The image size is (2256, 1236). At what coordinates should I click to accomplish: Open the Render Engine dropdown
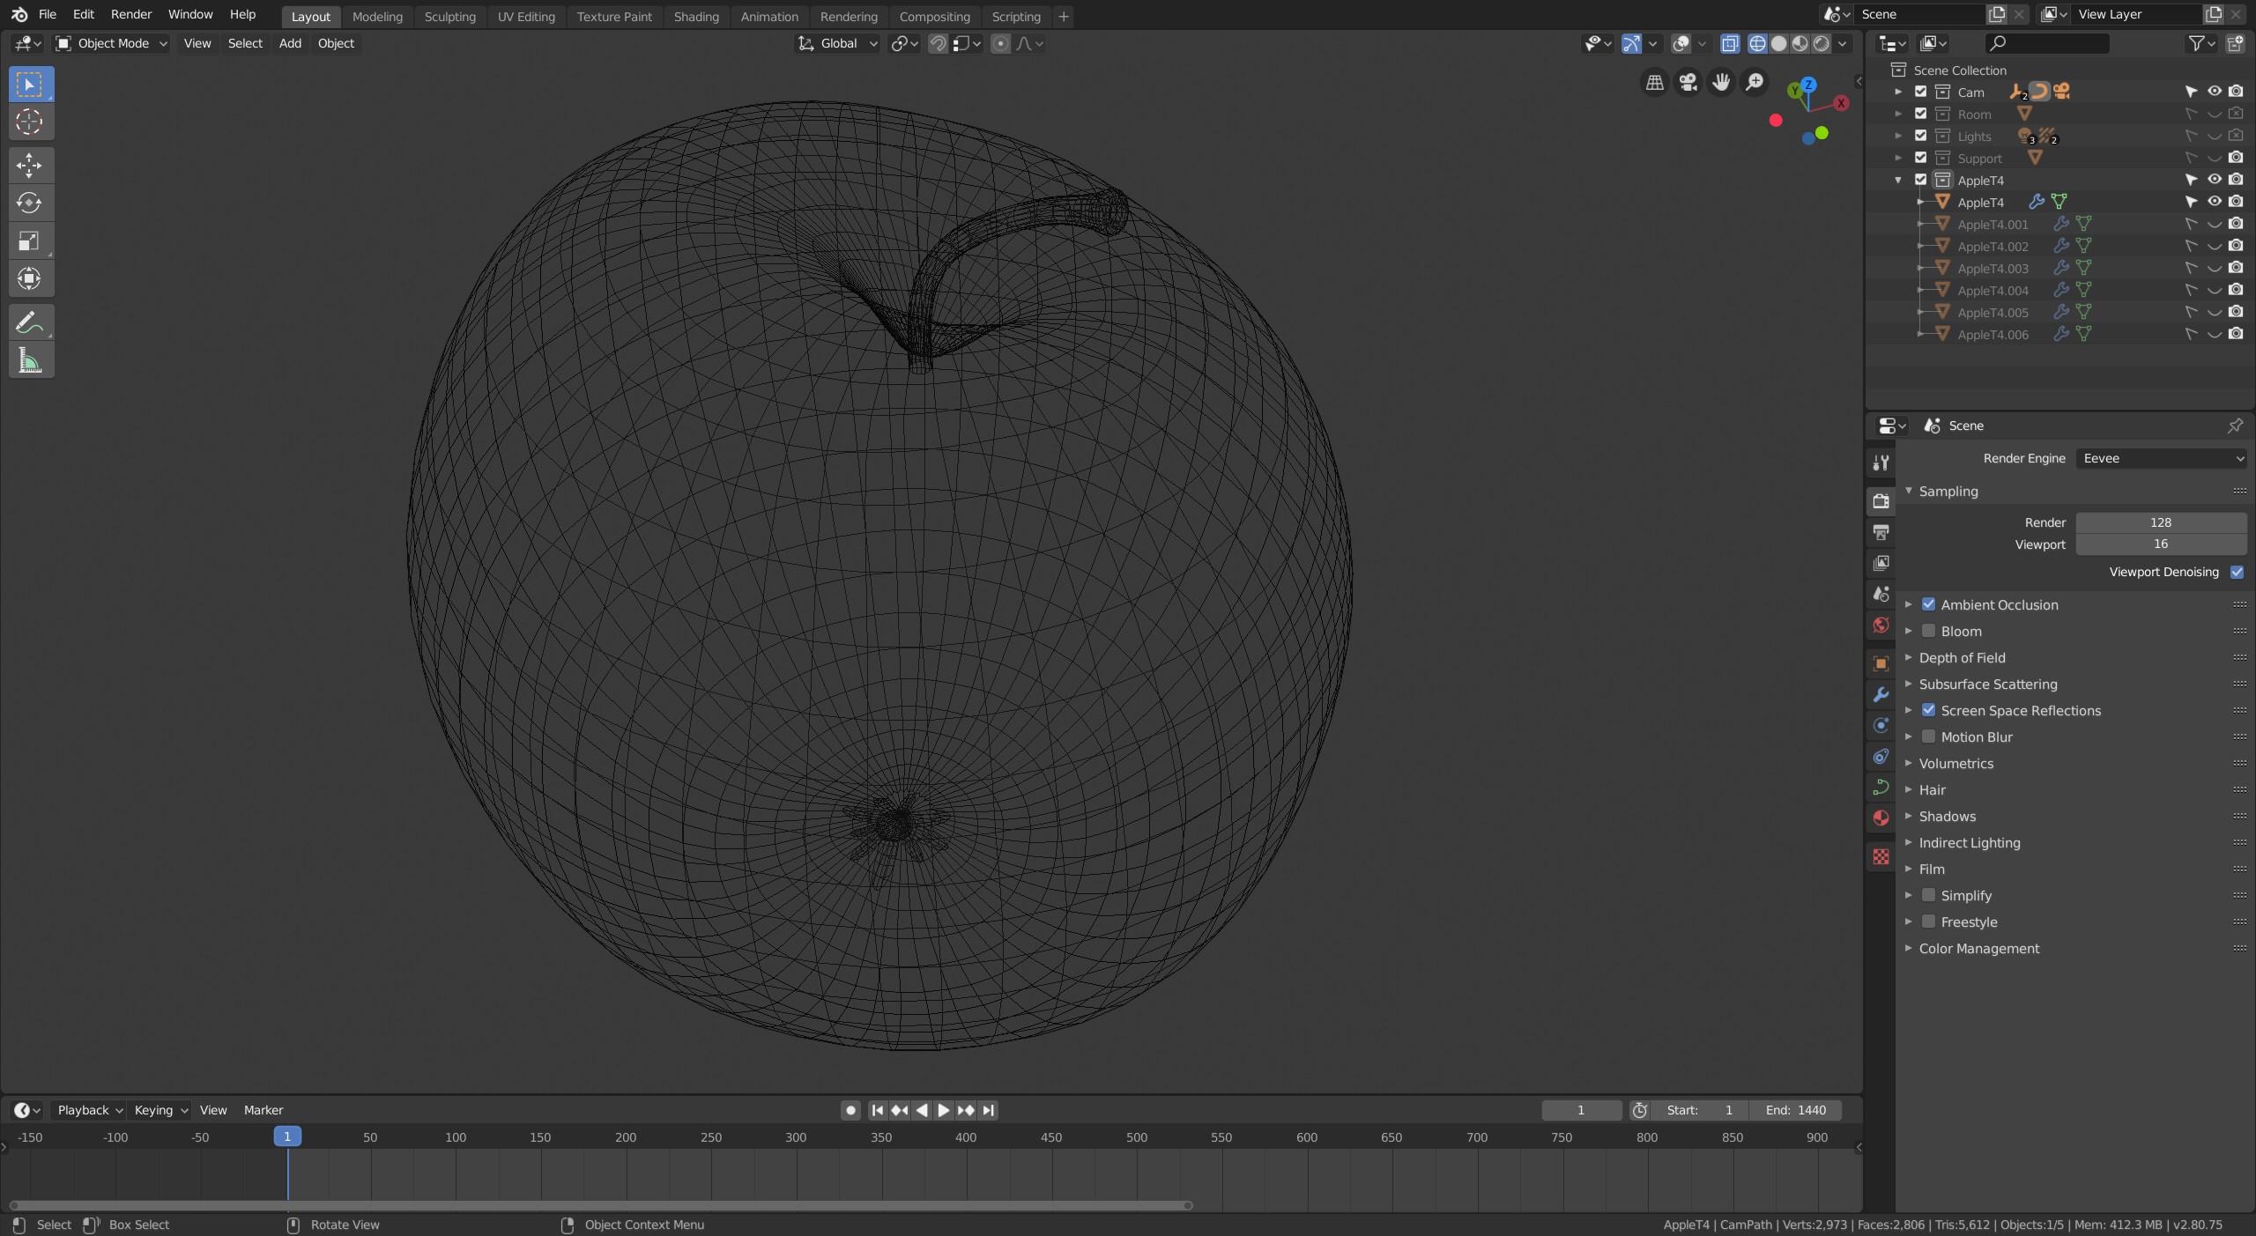click(2162, 457)
